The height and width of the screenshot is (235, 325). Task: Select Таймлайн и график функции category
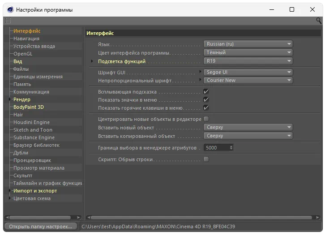pyautogui.click(x=47, y=183)
